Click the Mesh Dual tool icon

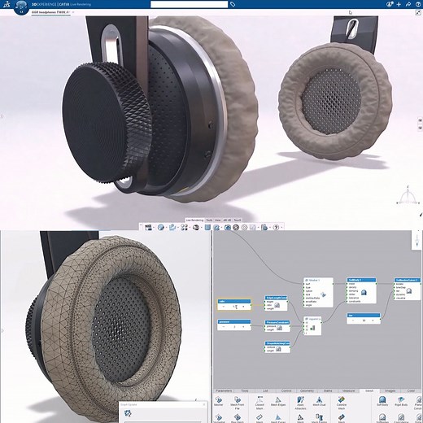tap(319, 399)
